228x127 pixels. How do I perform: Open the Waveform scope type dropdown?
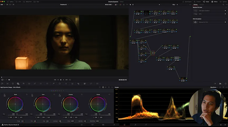coord(214,87)
